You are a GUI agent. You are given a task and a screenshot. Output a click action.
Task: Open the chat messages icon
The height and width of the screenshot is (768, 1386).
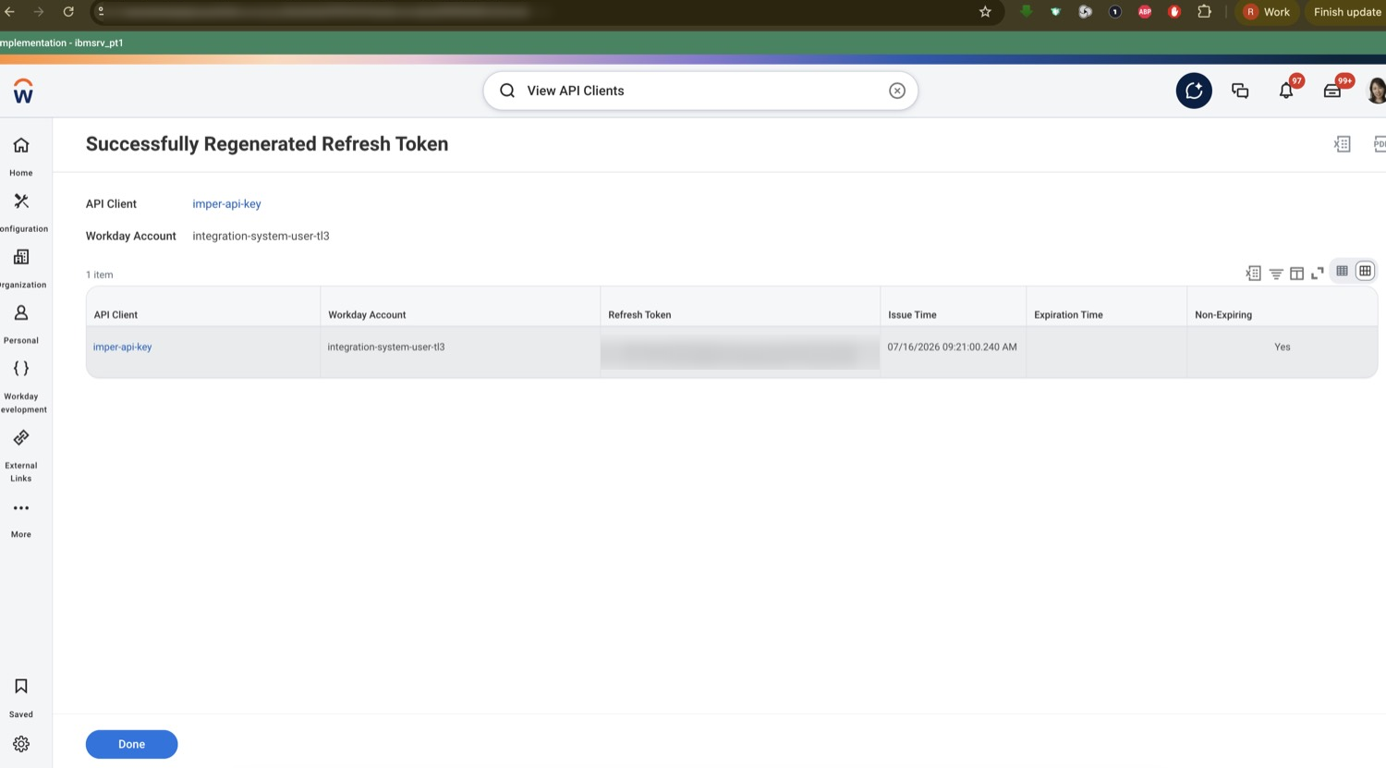[1240, 91]
